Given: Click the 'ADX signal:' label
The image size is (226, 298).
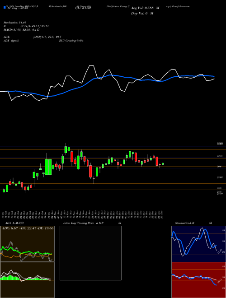Looking at the screenshot, I should 11,41.
